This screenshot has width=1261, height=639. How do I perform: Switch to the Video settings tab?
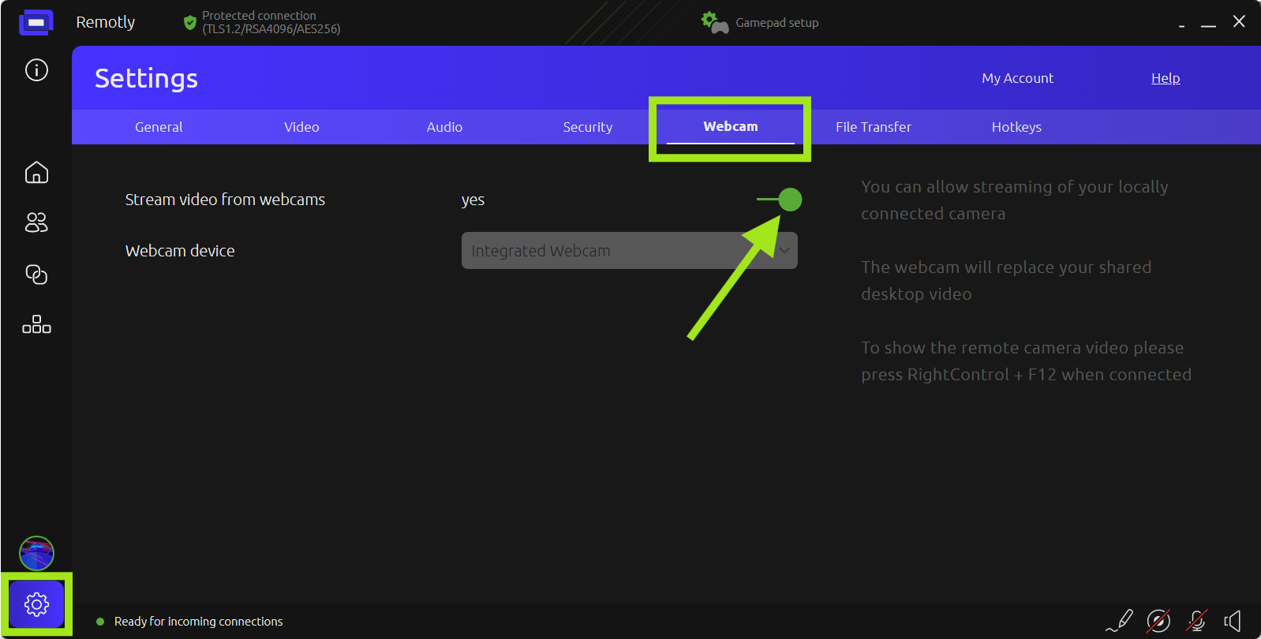pos(301,127)
